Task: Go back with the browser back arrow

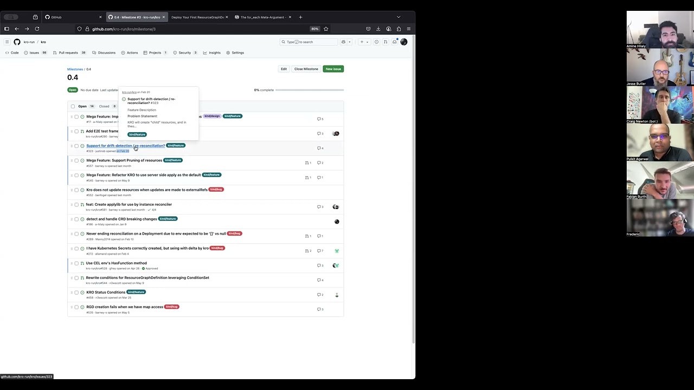Action: 17,29
